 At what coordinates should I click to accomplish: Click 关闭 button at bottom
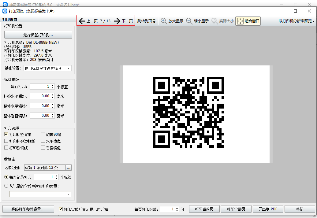[300, 209]
